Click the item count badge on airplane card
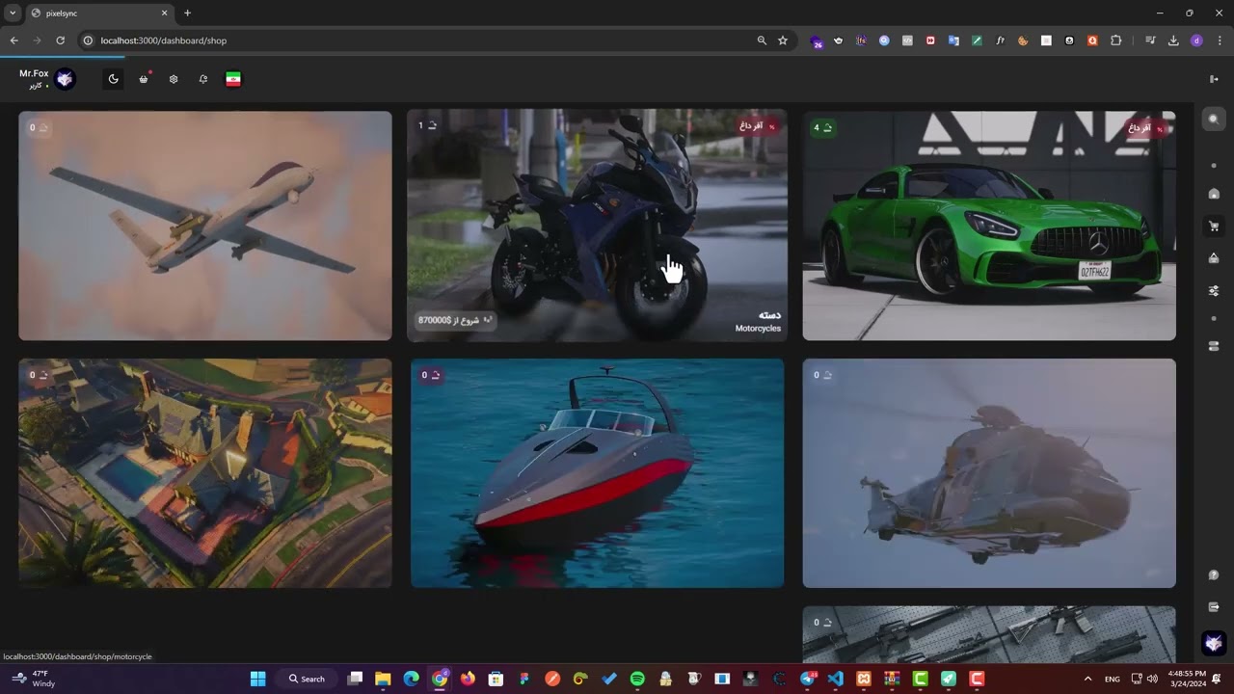This screenshot has height=694, width=1234. click(39, 127)
